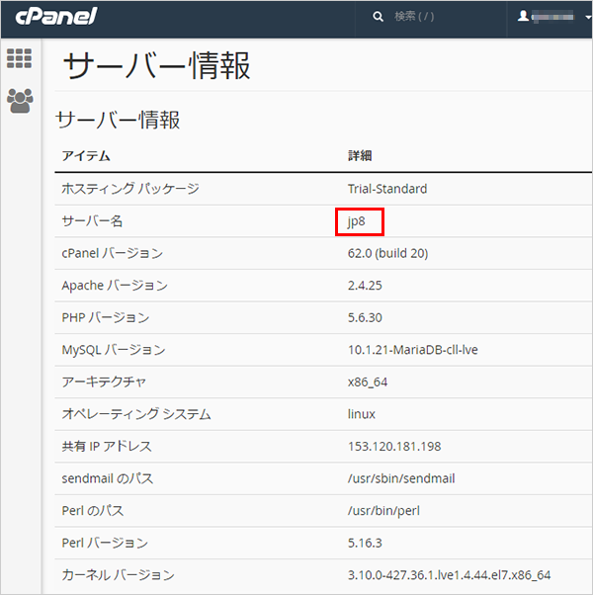
Task: Open the User Manager people icon in the sidebar
Action: click(19, 99)
